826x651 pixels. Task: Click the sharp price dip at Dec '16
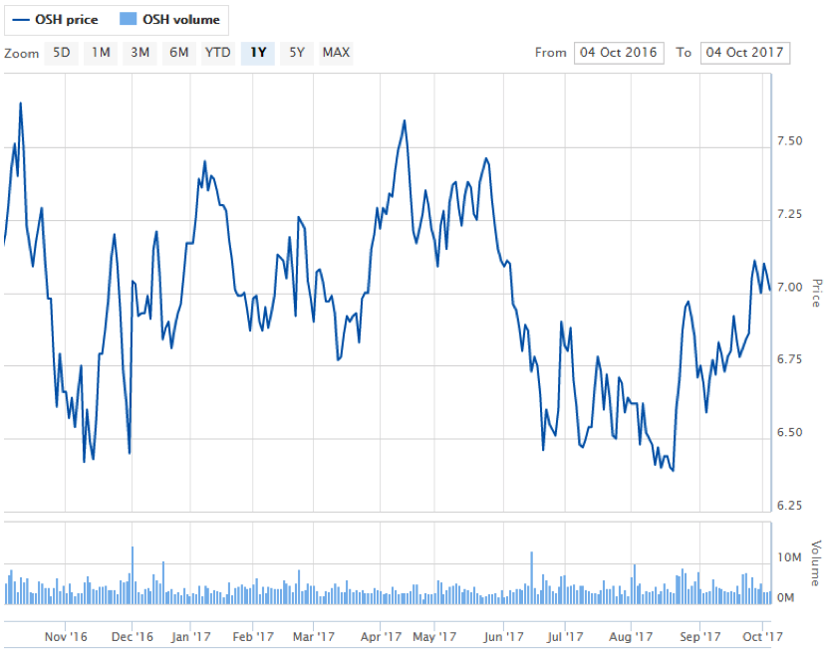click(x=130, y=453)
